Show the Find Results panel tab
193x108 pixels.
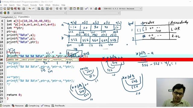pos(58,106)
